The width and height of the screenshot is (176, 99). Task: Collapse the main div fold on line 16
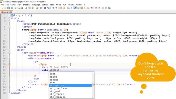9,59
